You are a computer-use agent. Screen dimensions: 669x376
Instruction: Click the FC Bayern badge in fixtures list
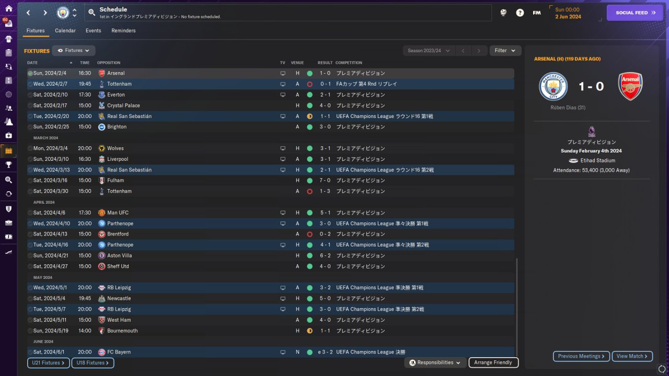pos(102,352)
